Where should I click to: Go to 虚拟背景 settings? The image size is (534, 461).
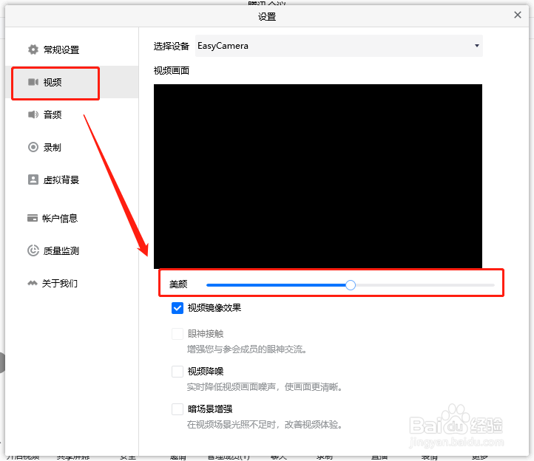[x=72, y=180]
